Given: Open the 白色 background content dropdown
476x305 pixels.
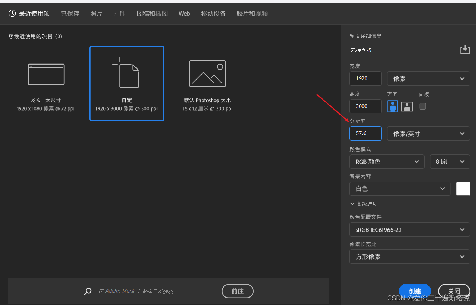Looking at the screenshot, I should coord(400,189).
